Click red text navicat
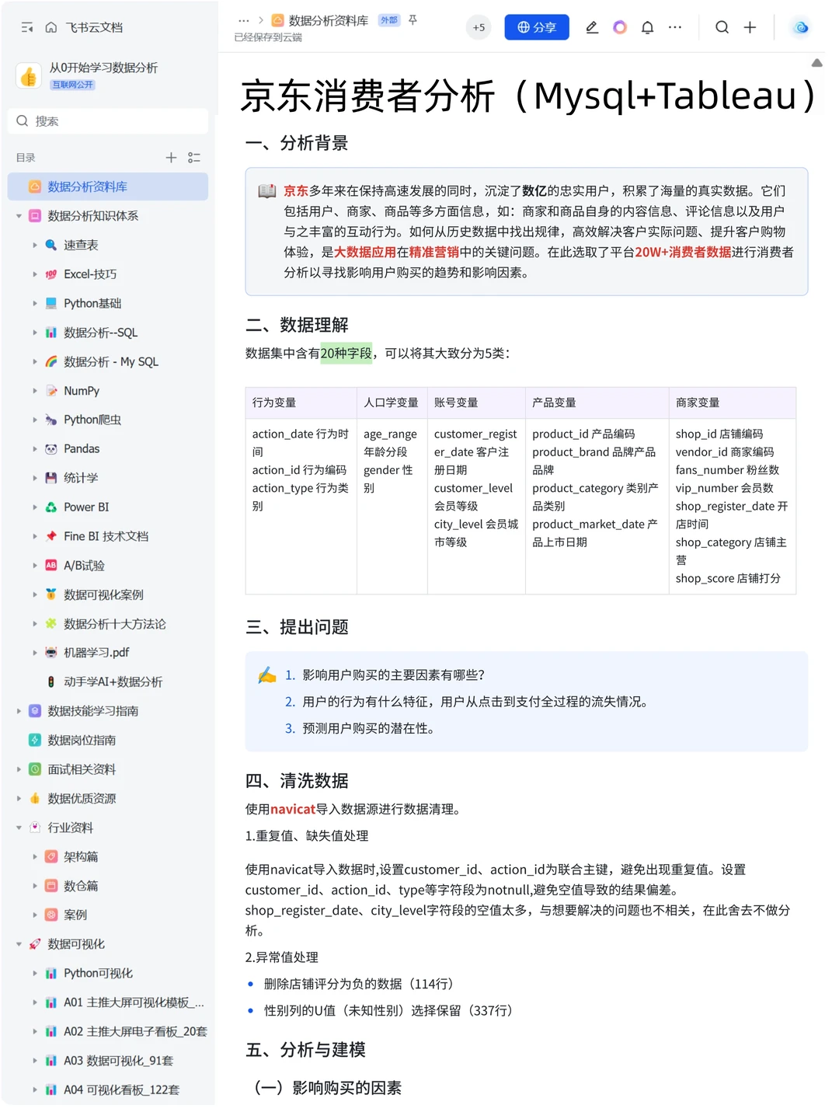Image resolution: width=839 pixels, height=1119 pixels. (x=293, y=809)
